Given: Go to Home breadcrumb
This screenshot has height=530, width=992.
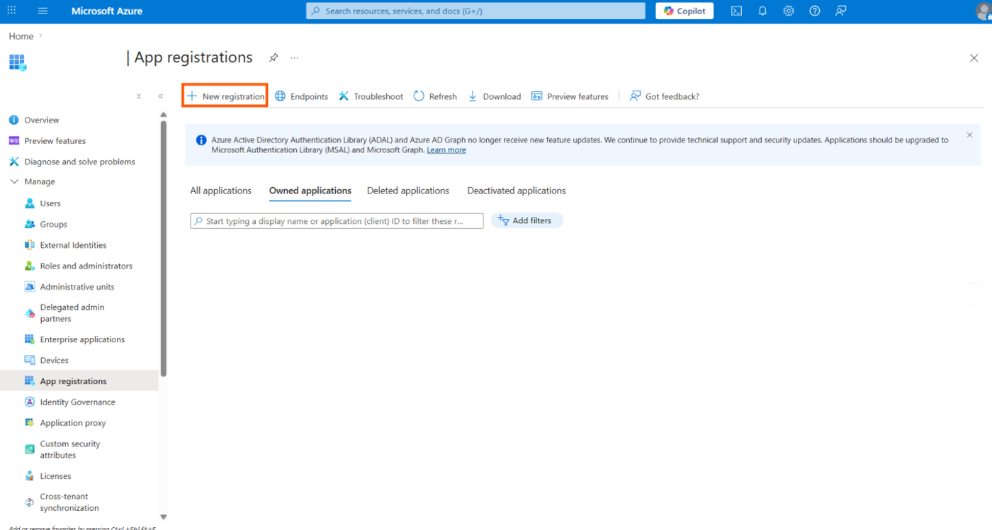Looking at the screenshot, I should (x=21, y=36).
